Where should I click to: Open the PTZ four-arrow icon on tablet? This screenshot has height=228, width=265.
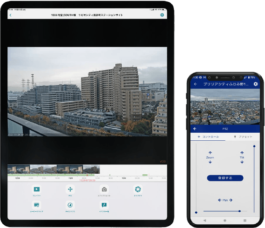tap(70, 189)
